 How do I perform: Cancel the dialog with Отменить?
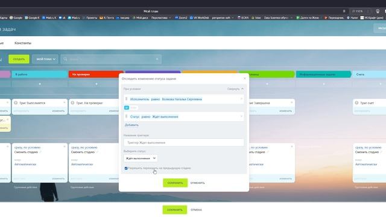pos(197,183)
